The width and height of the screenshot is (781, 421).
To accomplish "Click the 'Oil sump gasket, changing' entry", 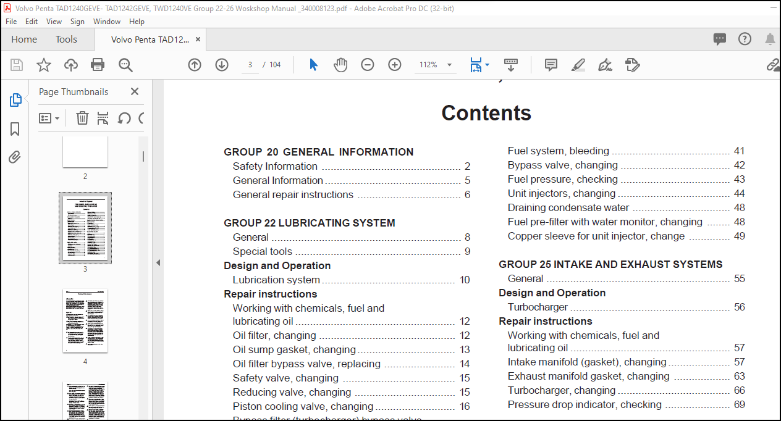I will (294, 349).
